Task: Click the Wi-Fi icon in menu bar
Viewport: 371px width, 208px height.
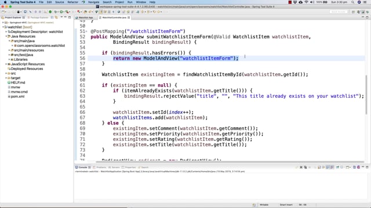Action: click(307, 2)
